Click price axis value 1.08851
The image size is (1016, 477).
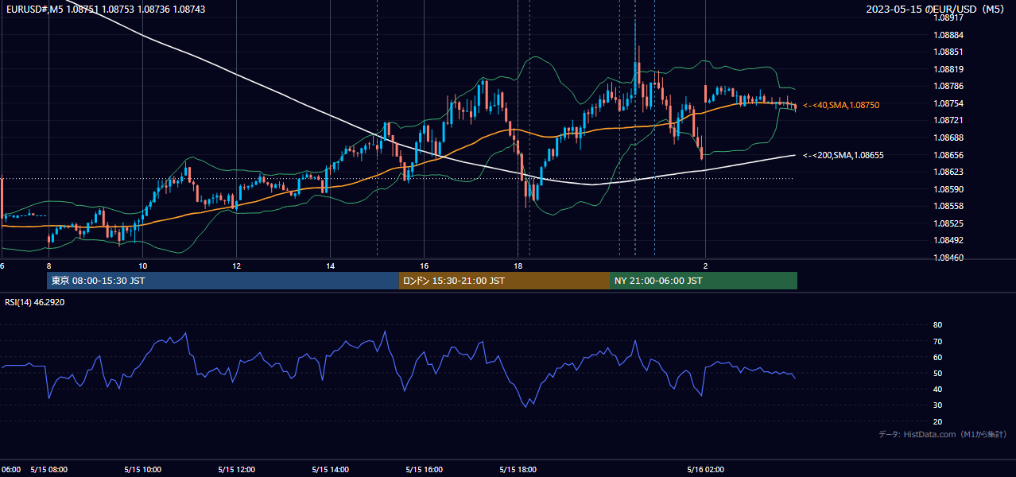tap(948, 52)
